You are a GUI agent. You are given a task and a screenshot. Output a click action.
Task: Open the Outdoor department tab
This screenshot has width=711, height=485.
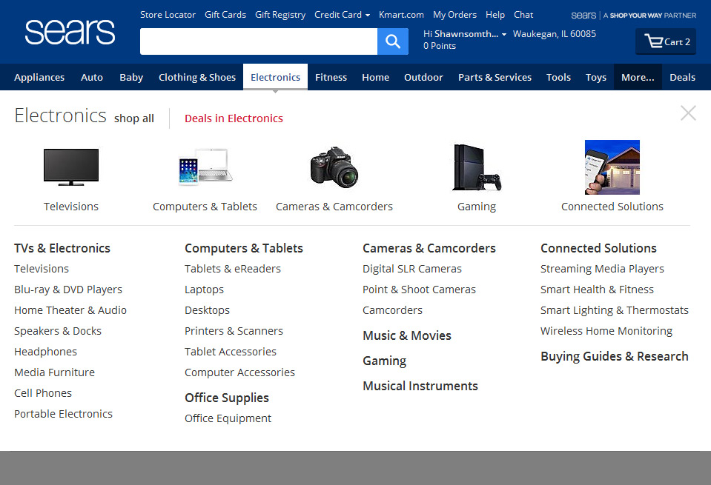[423, 78]
